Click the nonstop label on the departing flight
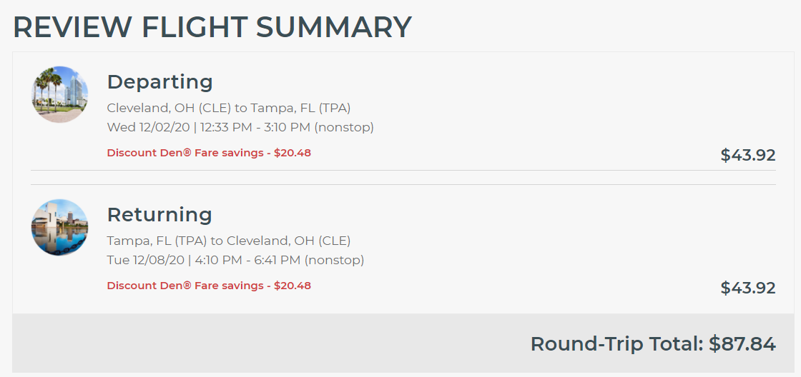The width and height of the screenshot is (801, 377). [x=344, y=128]
